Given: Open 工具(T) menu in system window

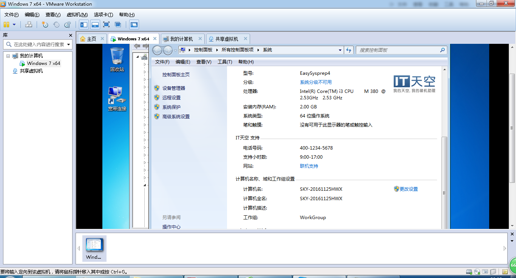Looking at the screenshot, I should 225,62.
